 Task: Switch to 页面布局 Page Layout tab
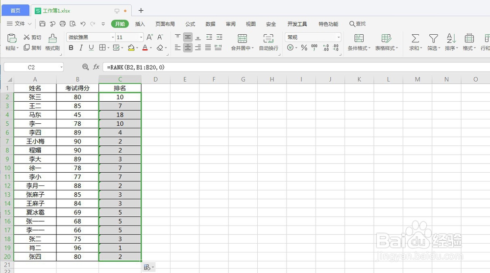(x=165, y=24)
